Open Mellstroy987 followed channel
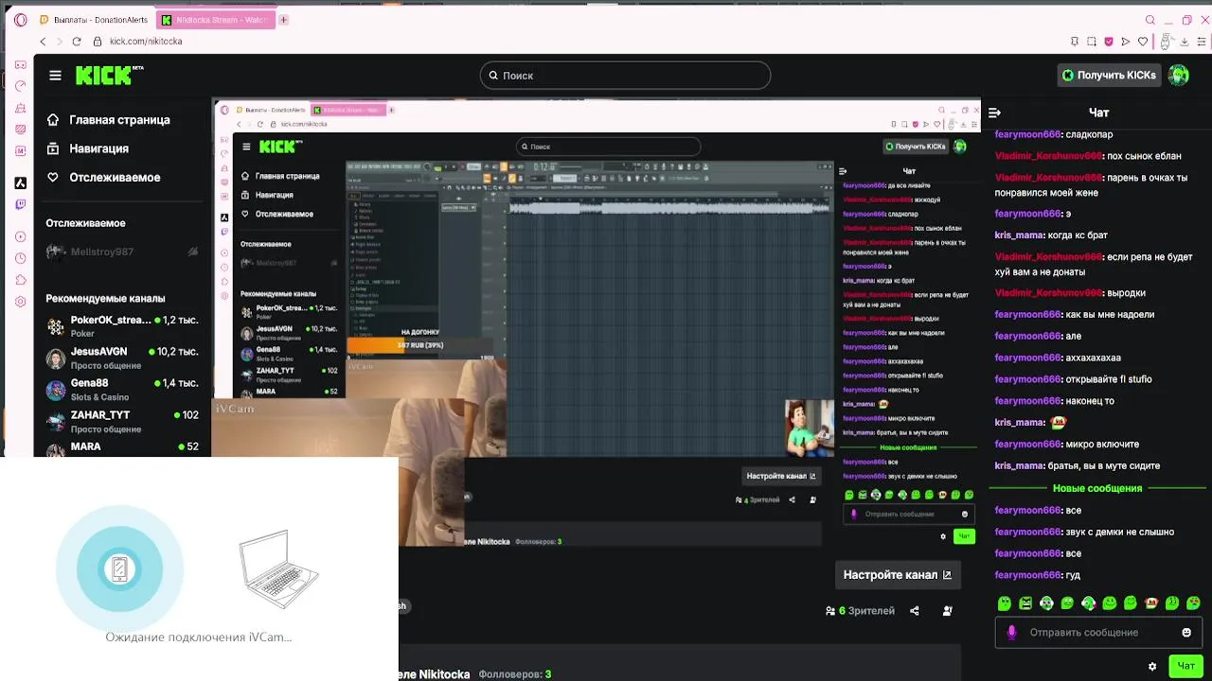 [x=121, y=252]
